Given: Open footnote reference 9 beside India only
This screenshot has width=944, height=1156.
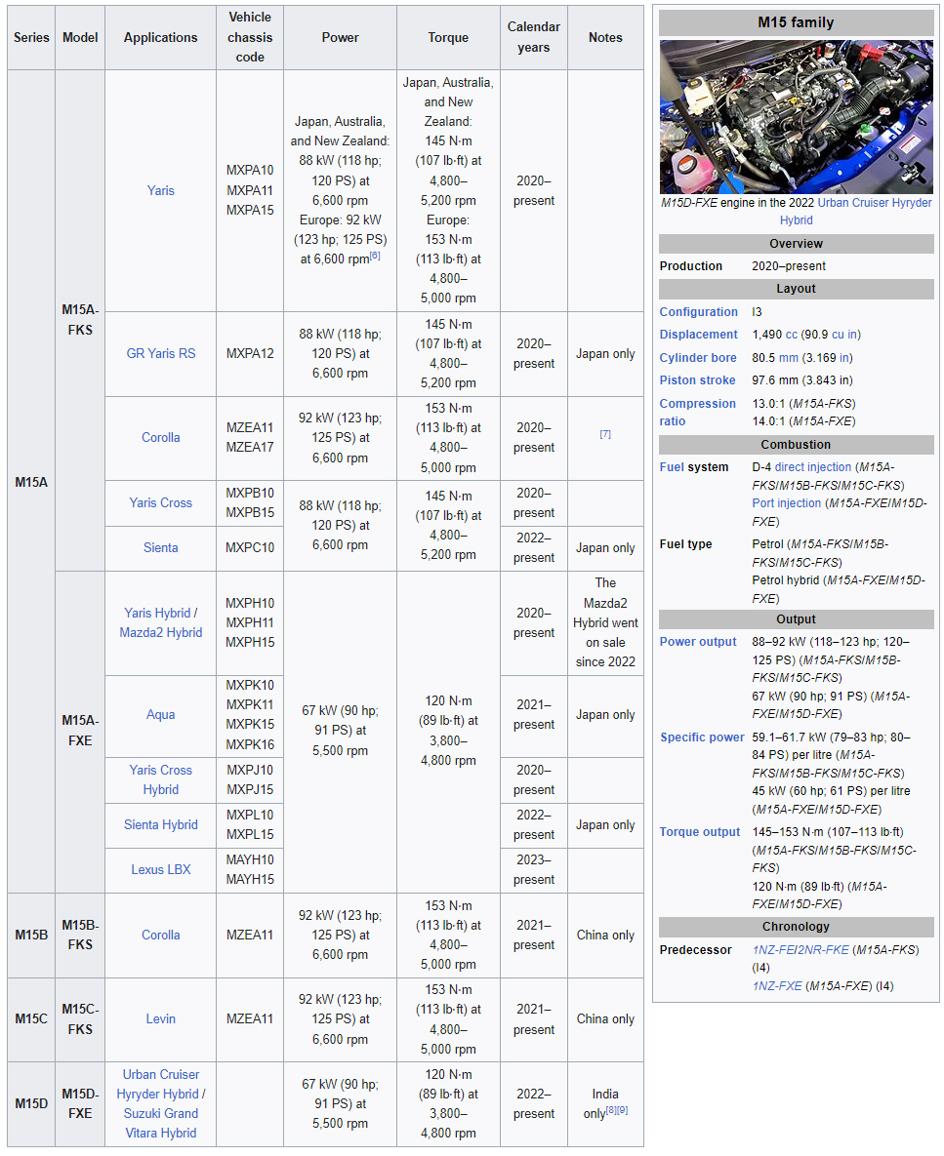Looking at the screenshot, I should click(623, 1109).
